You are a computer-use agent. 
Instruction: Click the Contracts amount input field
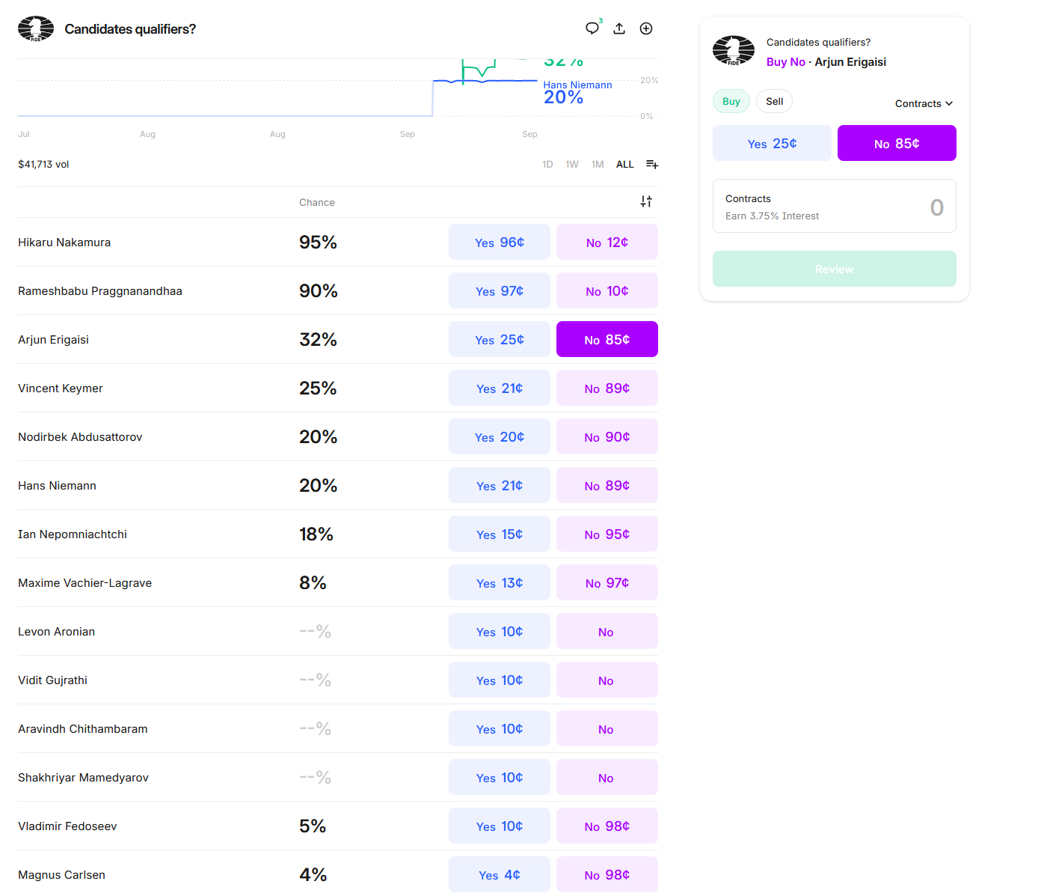834,207
